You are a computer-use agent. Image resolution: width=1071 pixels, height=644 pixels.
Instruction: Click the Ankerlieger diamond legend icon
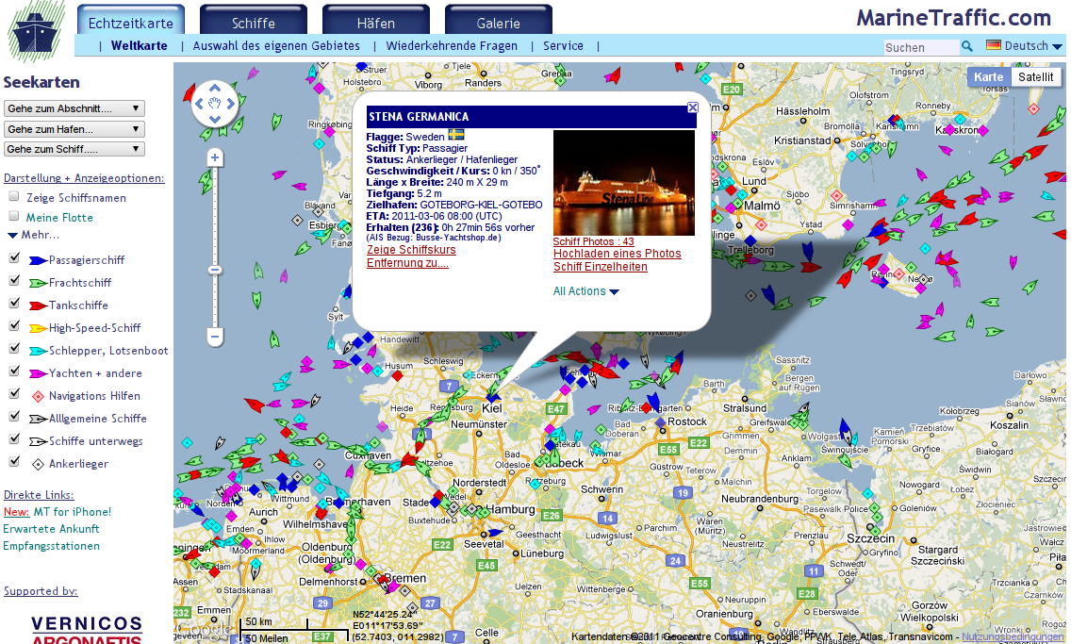(x=39, y=465)
